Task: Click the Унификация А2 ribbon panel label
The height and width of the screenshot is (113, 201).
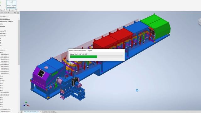Action: tap(11, 10)
